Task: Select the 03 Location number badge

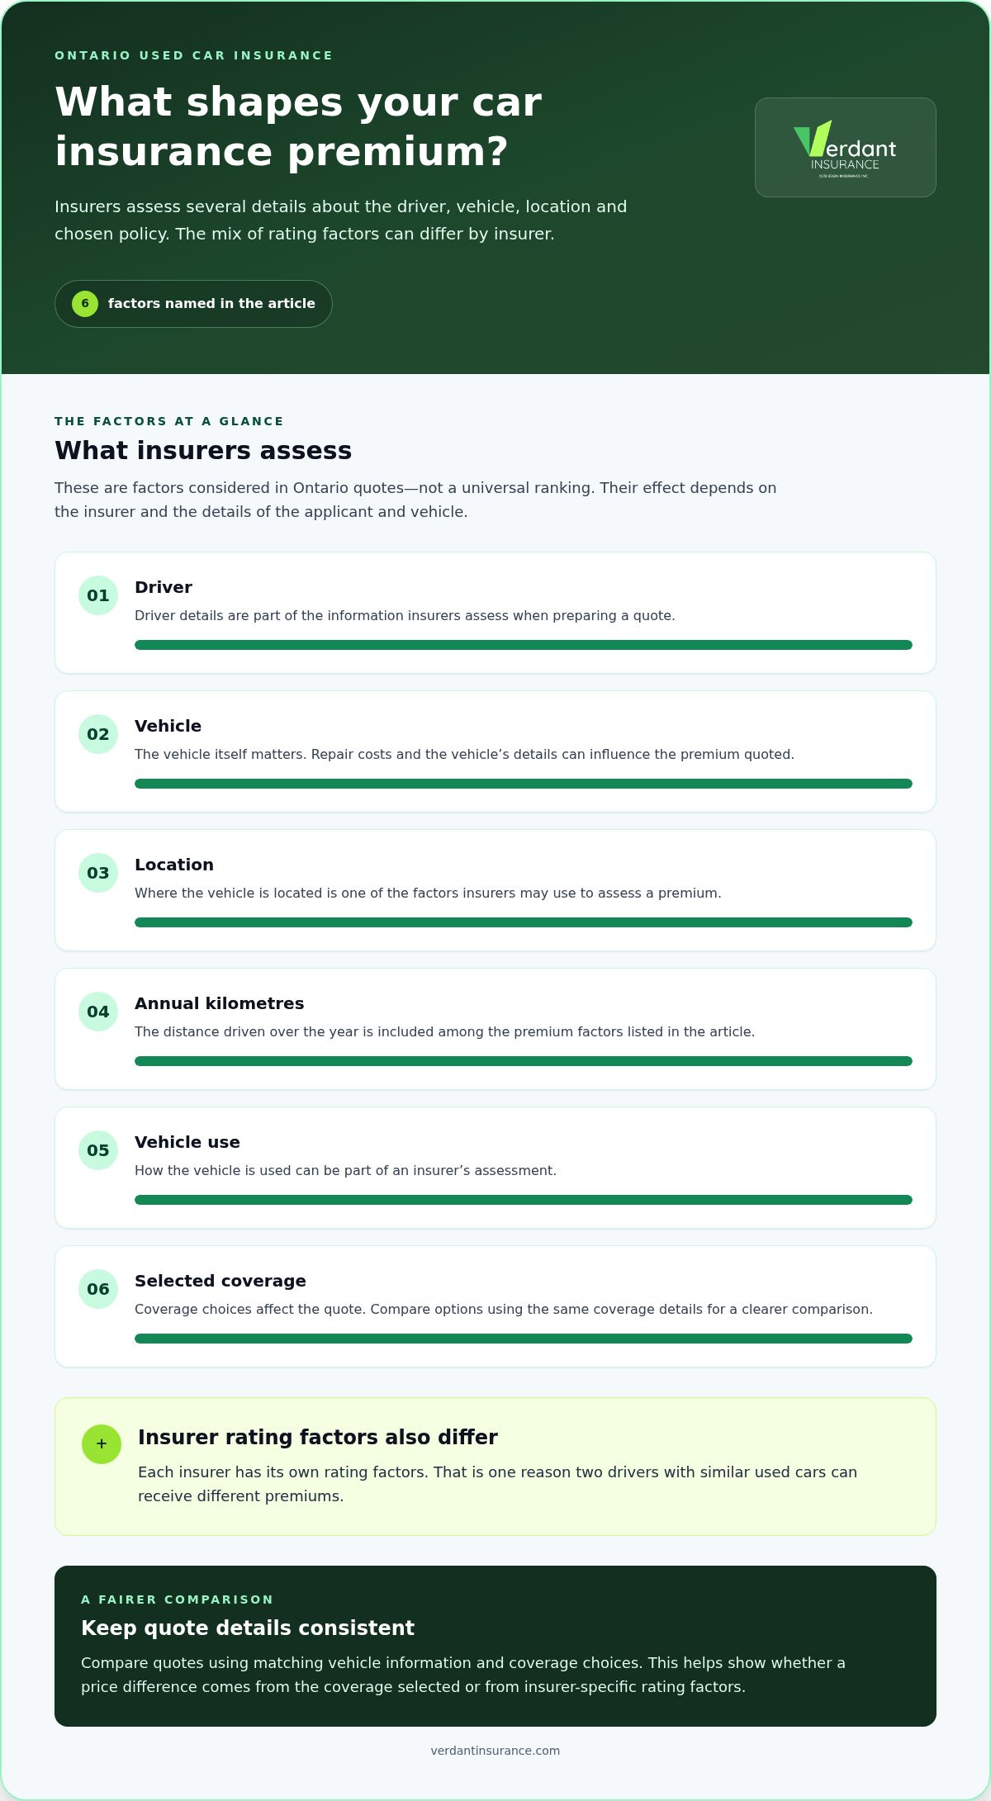Action: 98,873
